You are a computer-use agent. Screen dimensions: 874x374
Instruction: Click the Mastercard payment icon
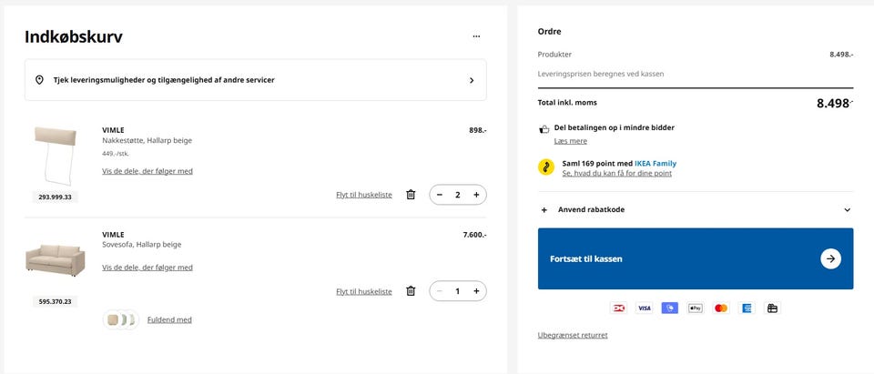tap(721, 308)
